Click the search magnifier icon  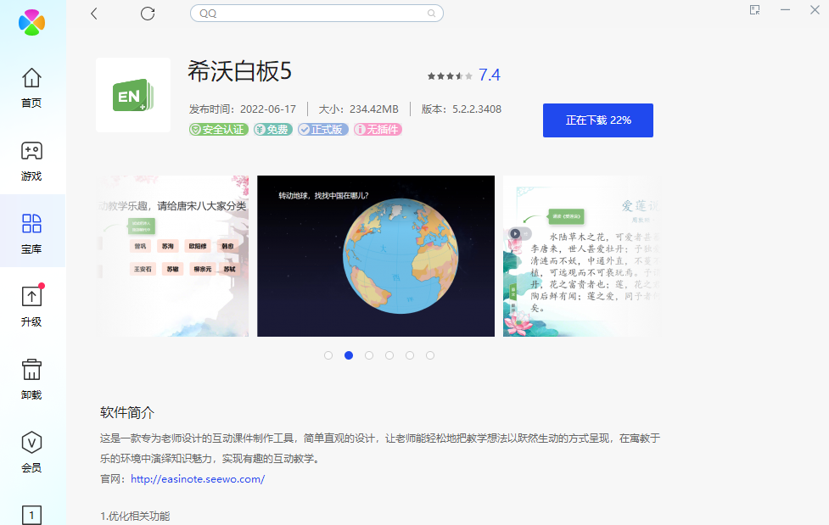[x=431, y=14]
